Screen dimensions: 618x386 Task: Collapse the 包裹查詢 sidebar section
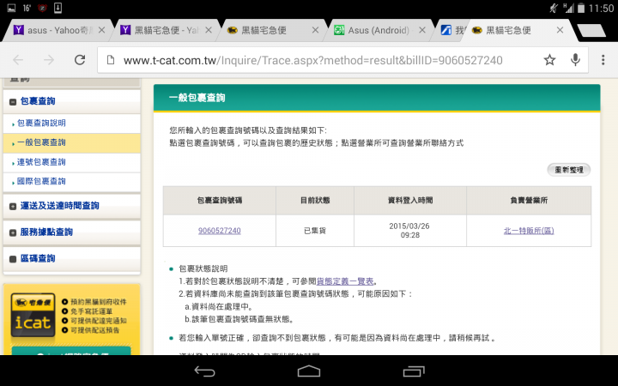click(x=13, y=102)
